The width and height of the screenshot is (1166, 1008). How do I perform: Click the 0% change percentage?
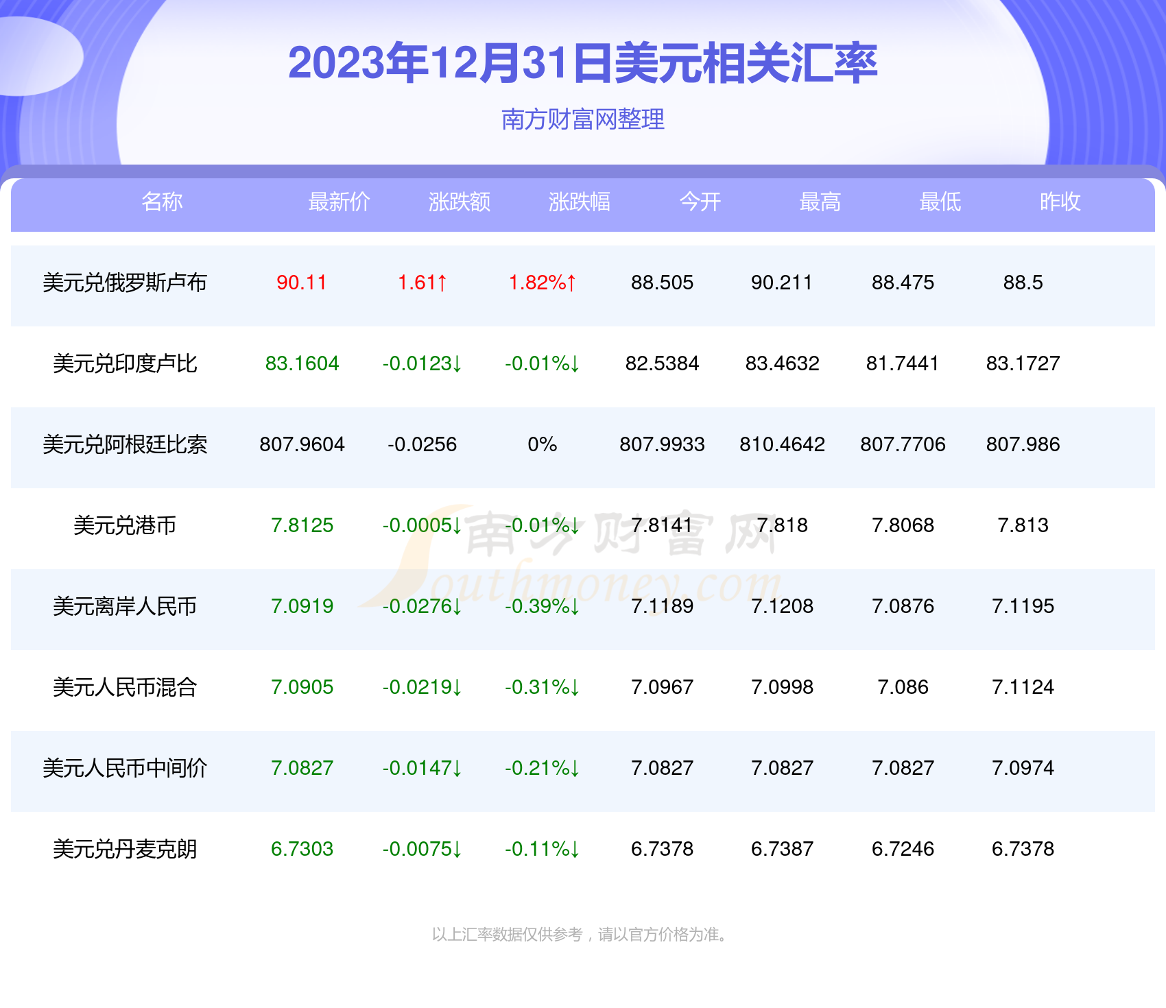(543, 444)
